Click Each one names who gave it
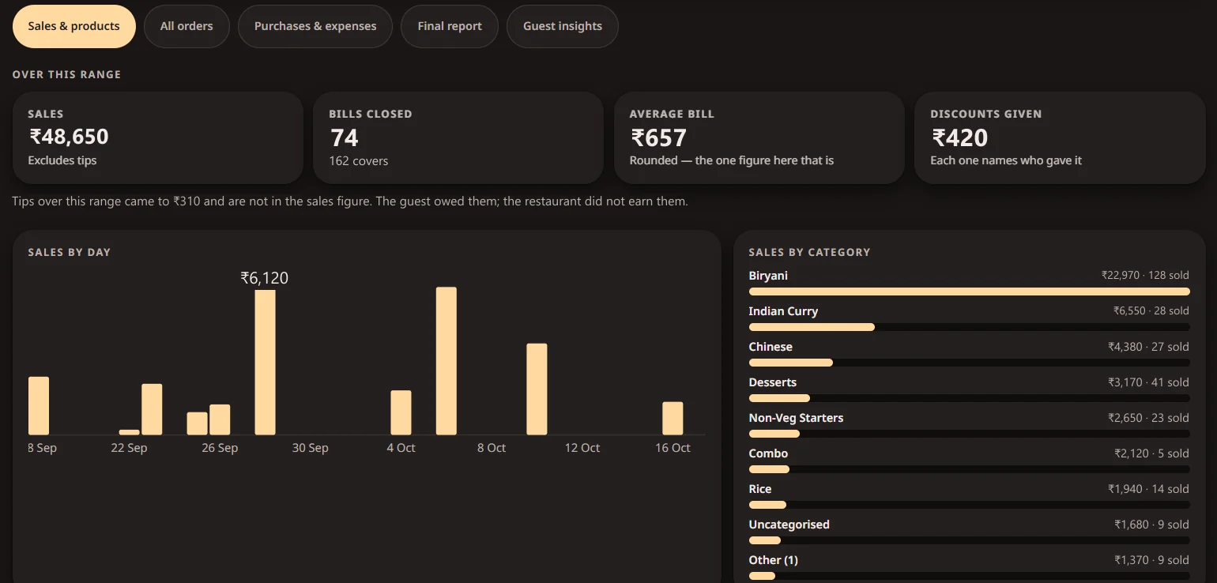 tap(1006, 160)
